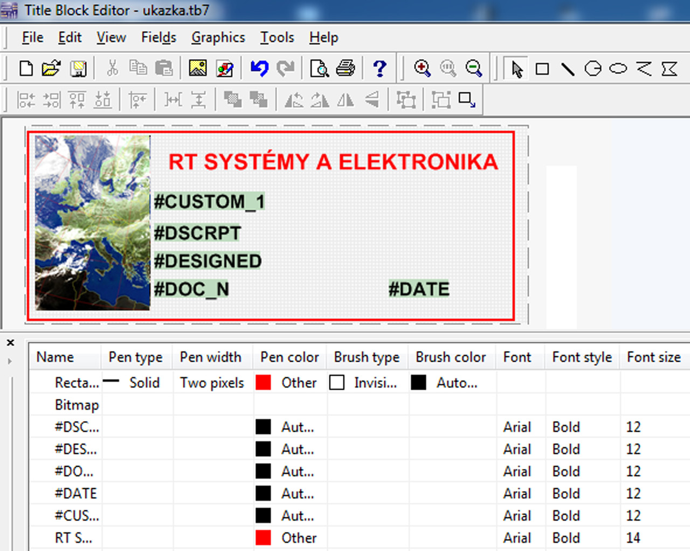Click the Pen width column header
Viewport: 690px width, 551px height.
(x=213, y=357)
